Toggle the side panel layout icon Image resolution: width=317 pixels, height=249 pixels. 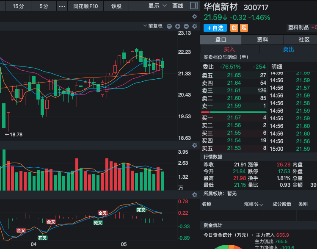click(194, 6)
